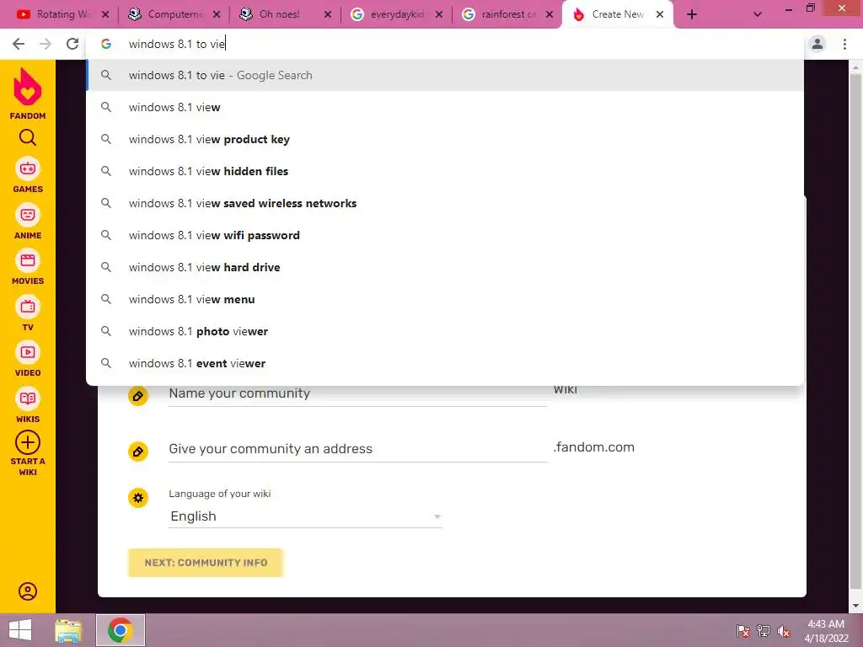Screen dimensions: 863x647
Task: Click the gear icon beside language
Action: pyautogui.click(x=137, y=498)
